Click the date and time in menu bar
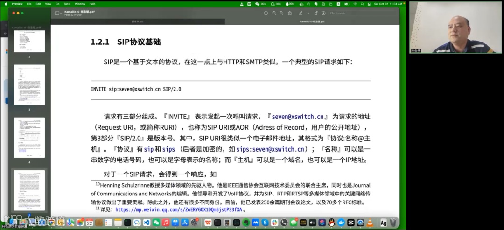Screen dimensions: 504x230 coord(388,4)
